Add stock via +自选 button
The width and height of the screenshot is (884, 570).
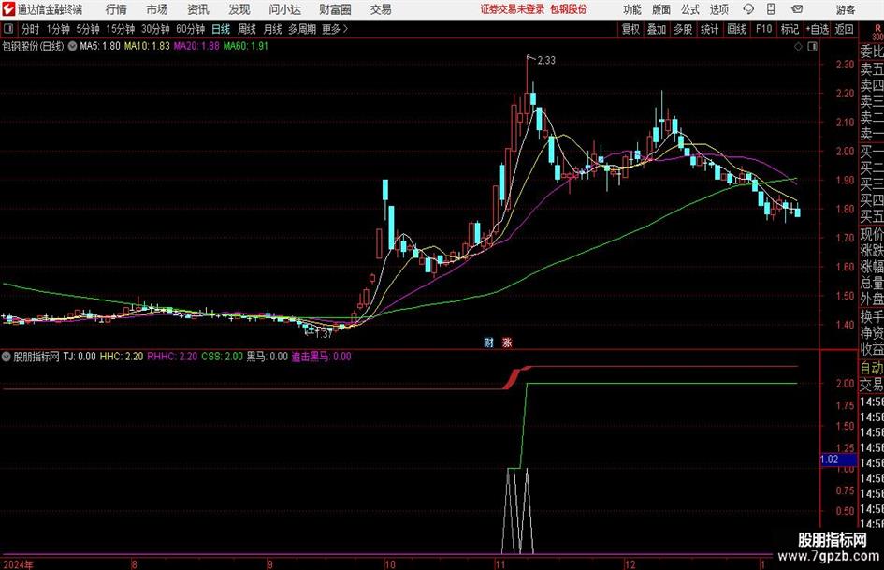(x=818, y=29)
